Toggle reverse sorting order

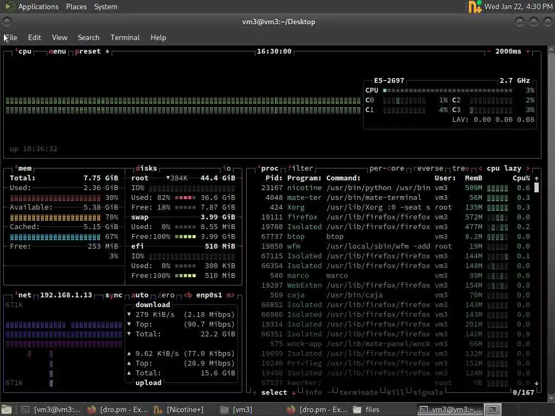[428, 168]
